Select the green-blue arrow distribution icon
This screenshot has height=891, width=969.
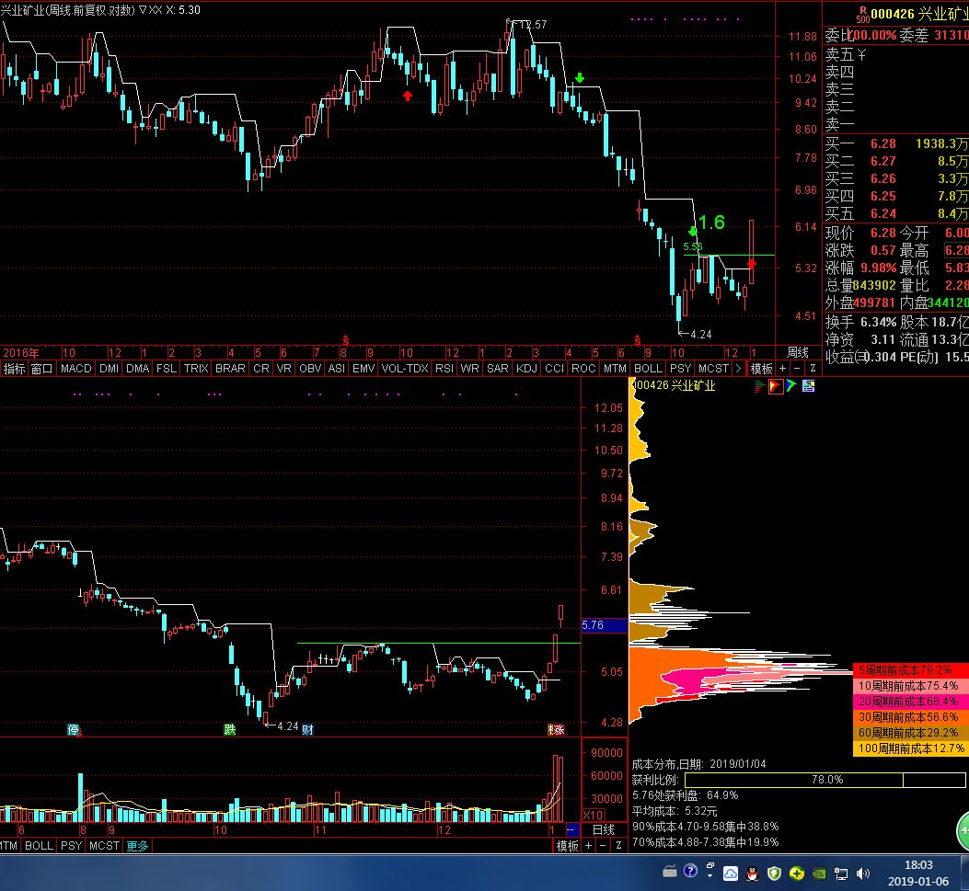791,386
